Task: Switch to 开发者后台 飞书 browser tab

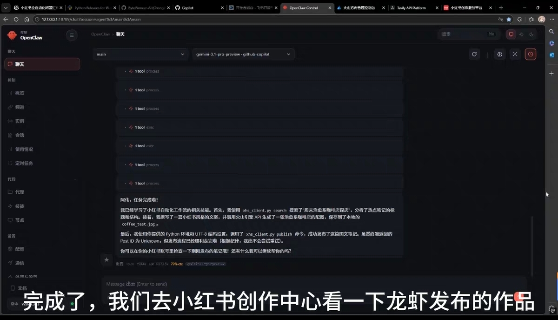Action: click(x=253, y=8)
